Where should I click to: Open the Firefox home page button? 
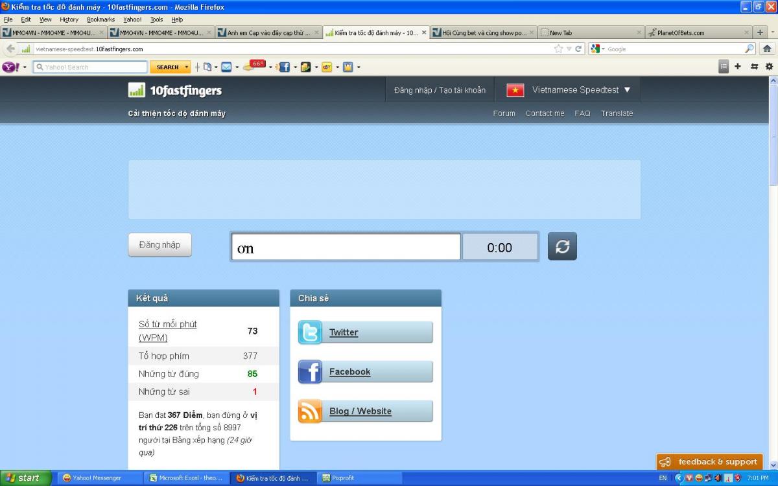coord(767,49)
